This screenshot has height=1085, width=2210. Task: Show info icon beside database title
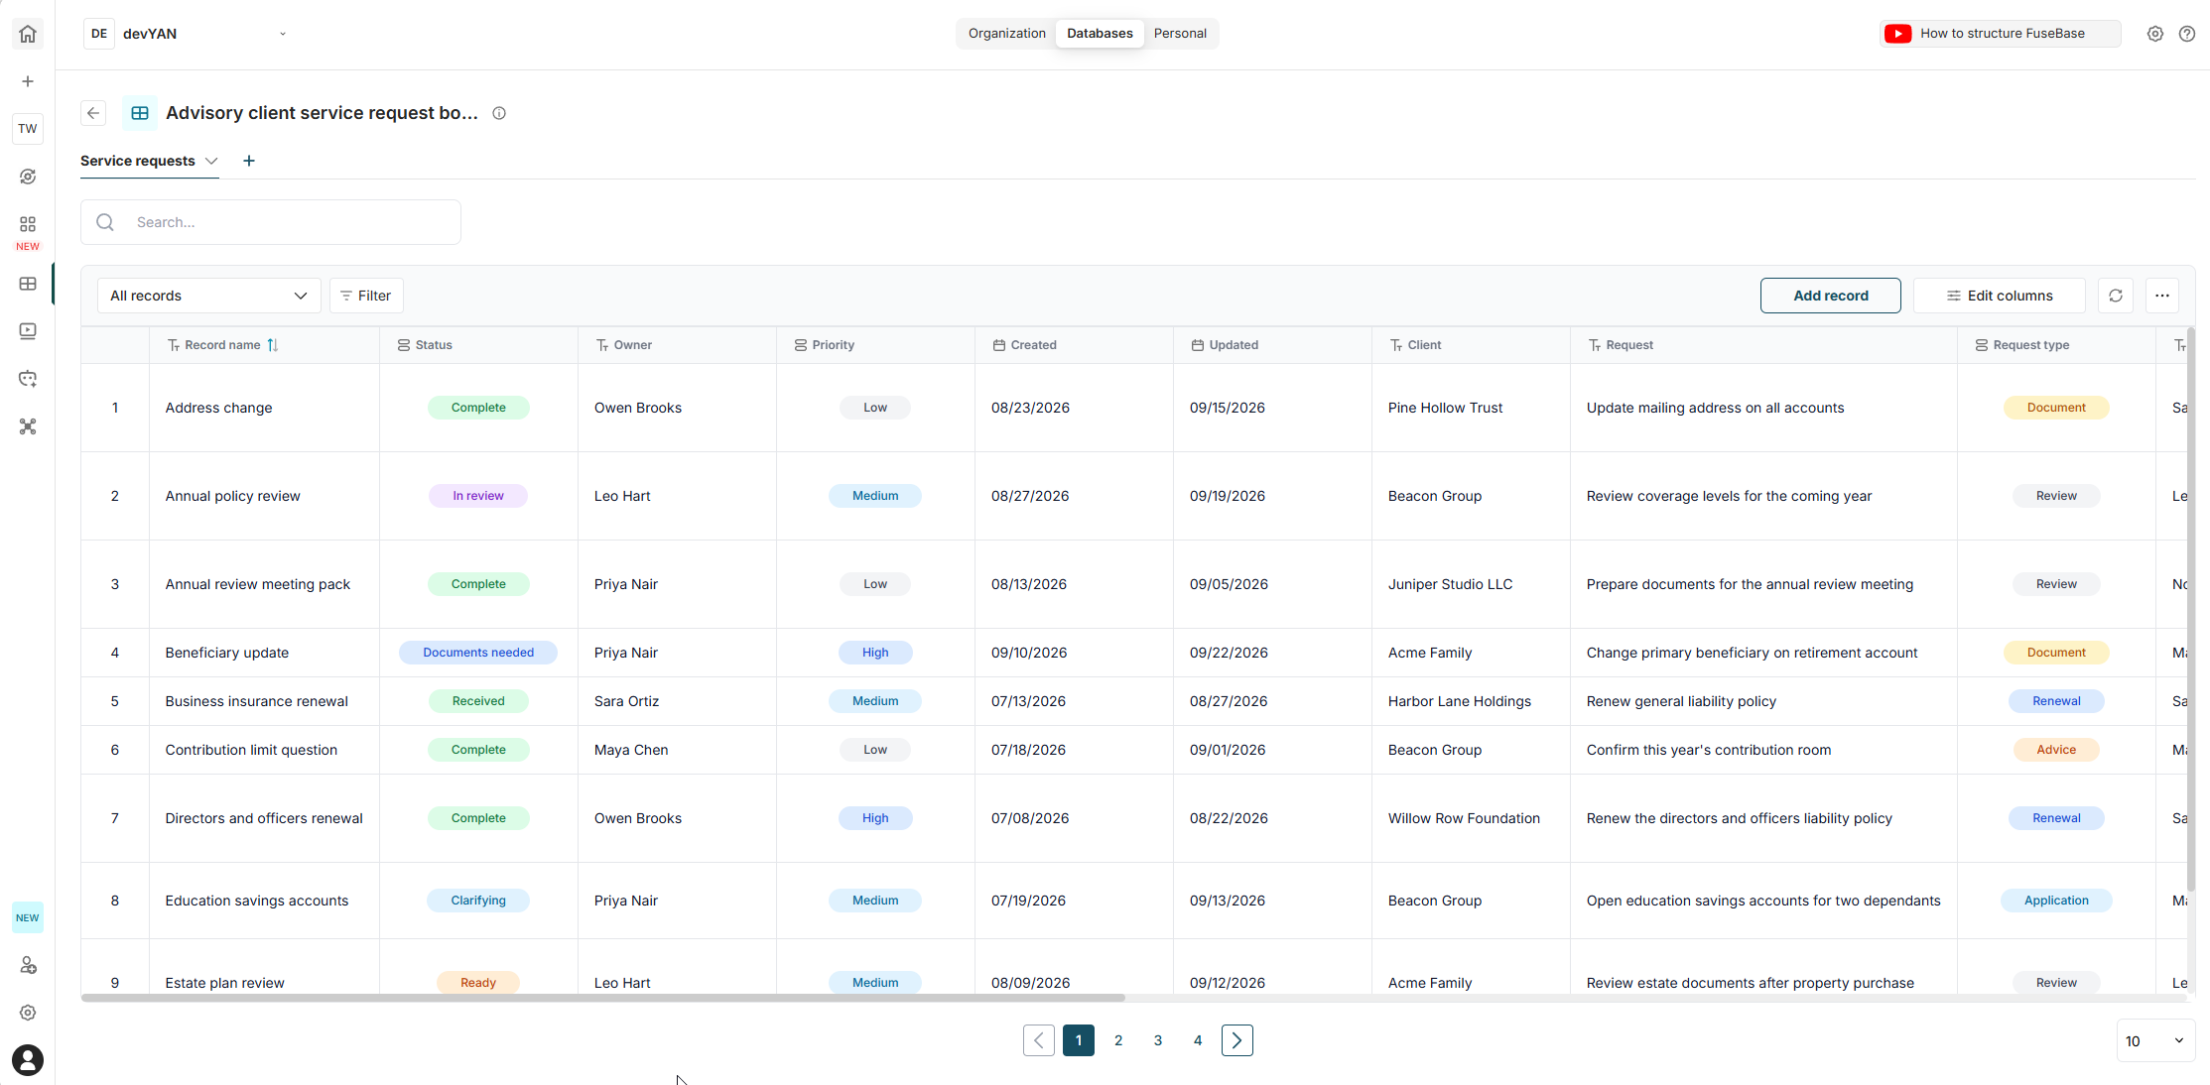(499, 113)
